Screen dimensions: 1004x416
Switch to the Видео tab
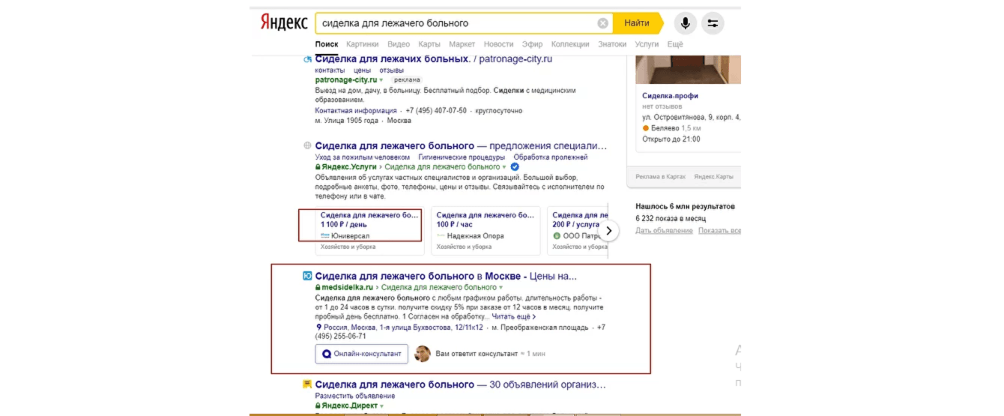[x=399, y=44]
